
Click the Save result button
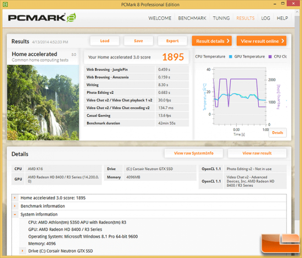[x=139, y=41]
